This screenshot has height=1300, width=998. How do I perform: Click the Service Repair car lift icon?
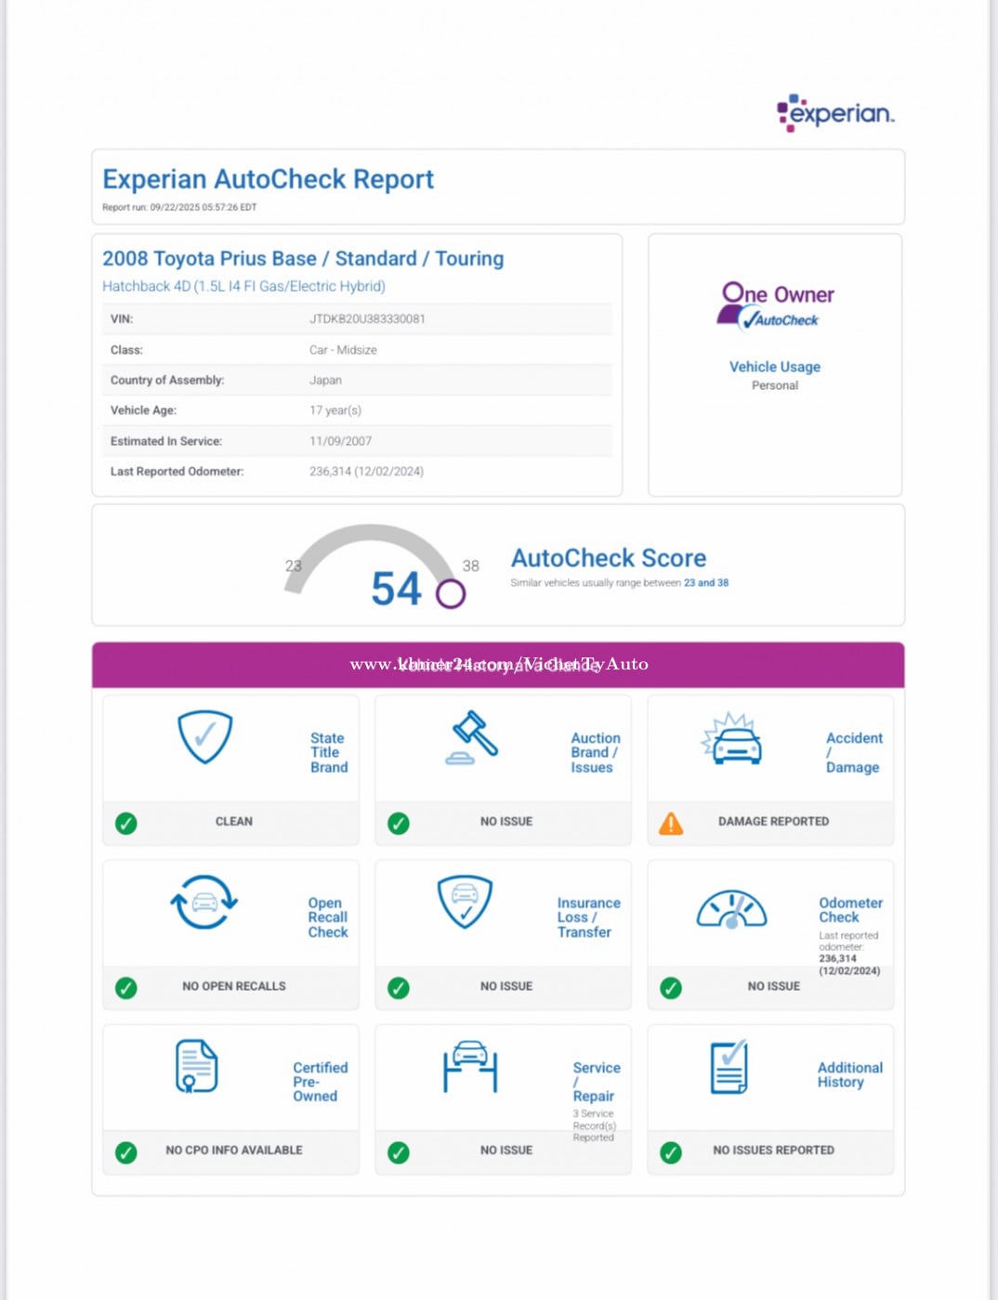click(470, 1066)
